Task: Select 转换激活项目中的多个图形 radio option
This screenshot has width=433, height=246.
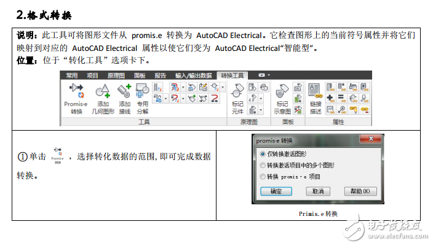Action: pos(264,165)
